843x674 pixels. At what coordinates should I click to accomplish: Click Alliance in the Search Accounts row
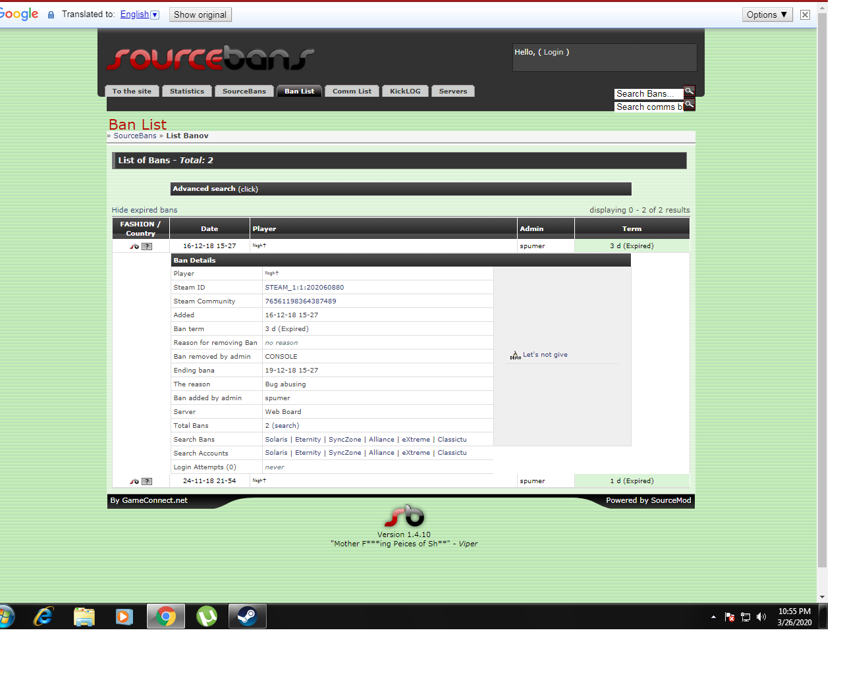click(381, 453)
